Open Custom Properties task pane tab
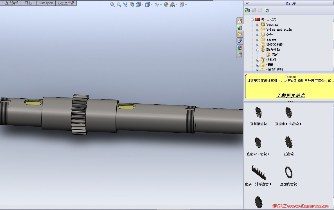Image resolution: width=334 pixels, height=210 pixels. pos(240,55)
